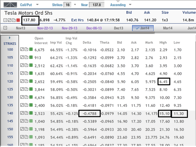The image size is (196, 147).
Task: Click chart icon in the 125 strike row
Action: (x=22, y=89)
